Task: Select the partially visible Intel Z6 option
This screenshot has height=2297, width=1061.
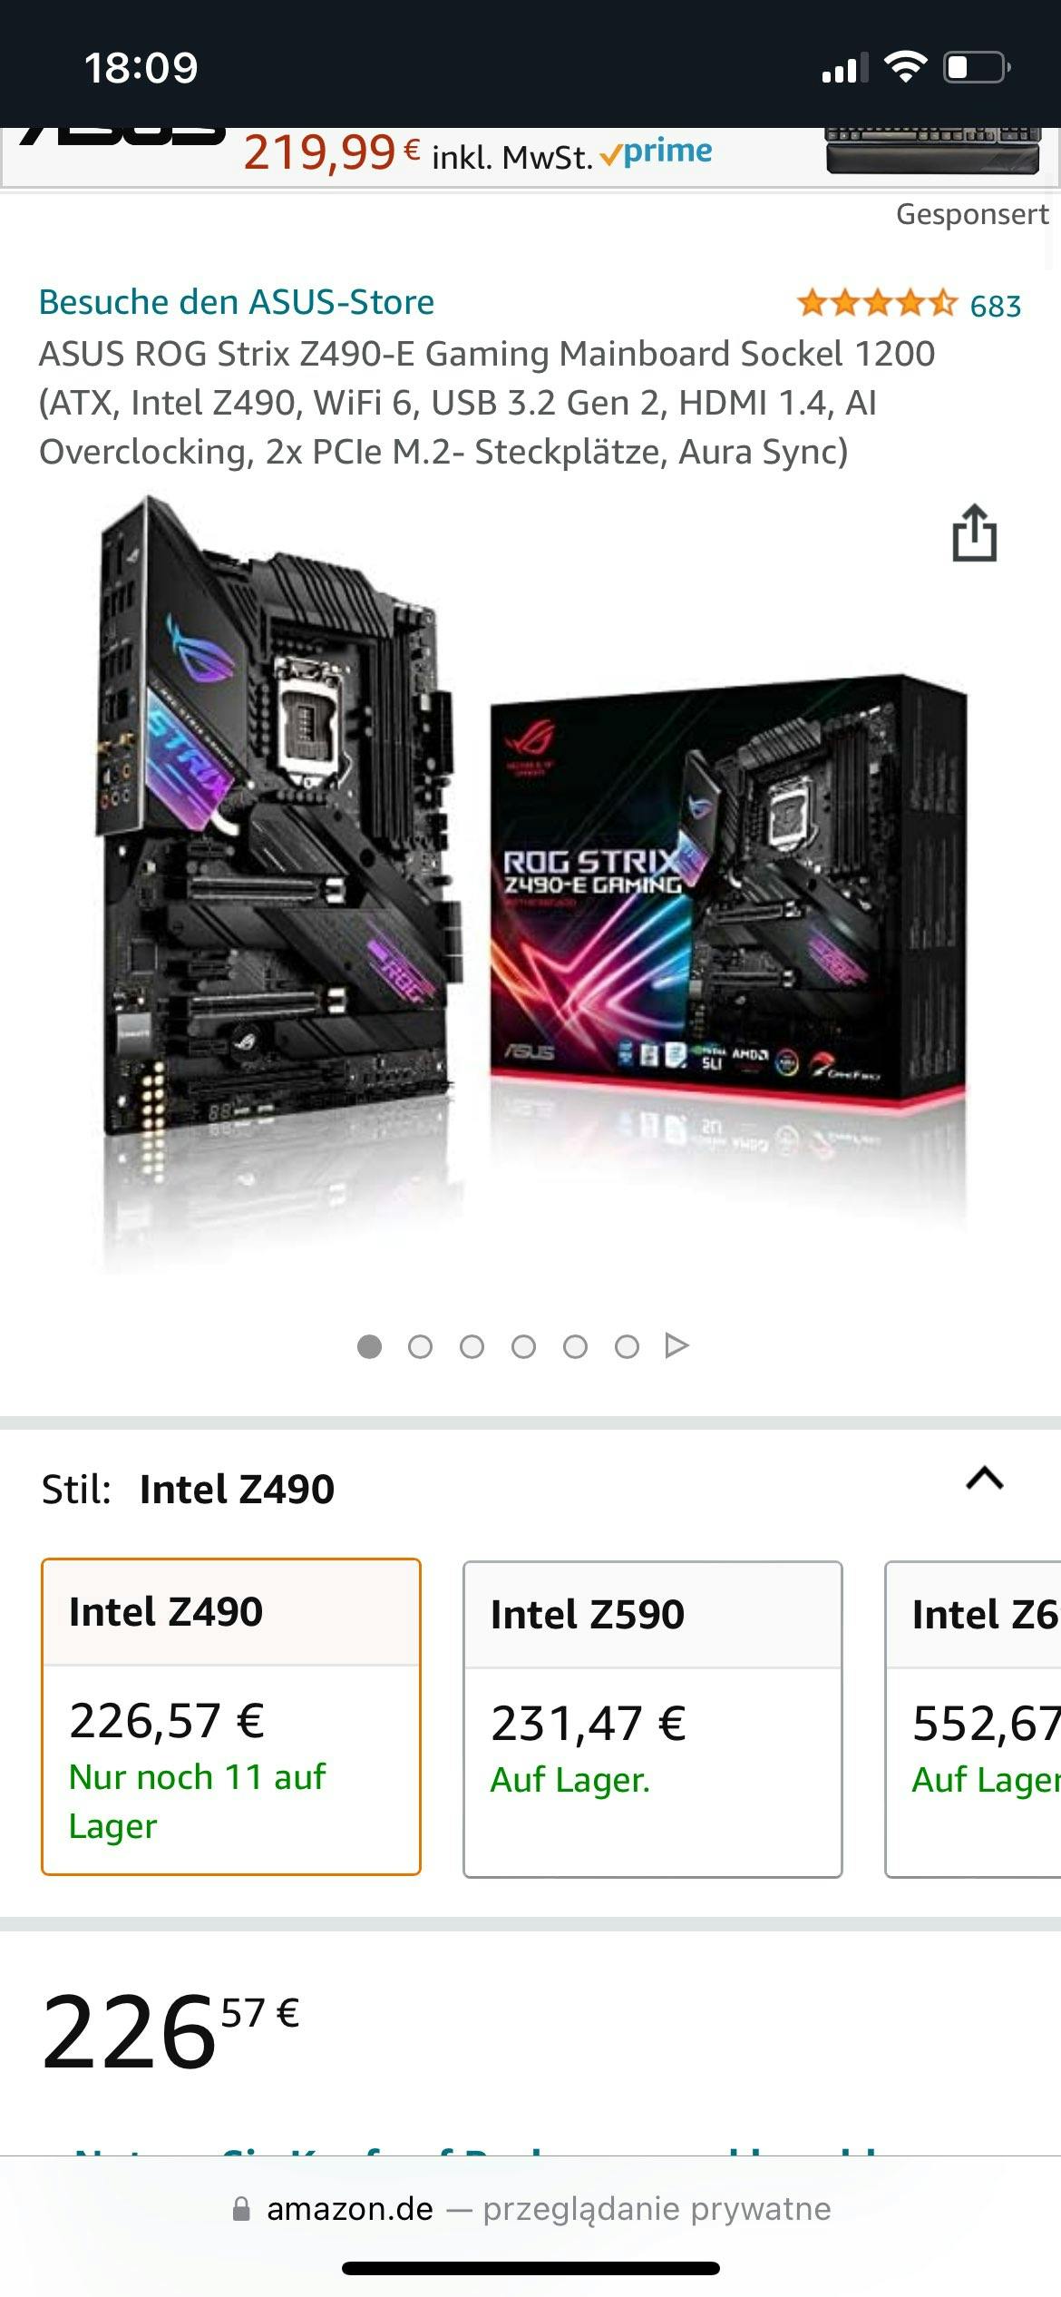Action: click(973, 1718)
